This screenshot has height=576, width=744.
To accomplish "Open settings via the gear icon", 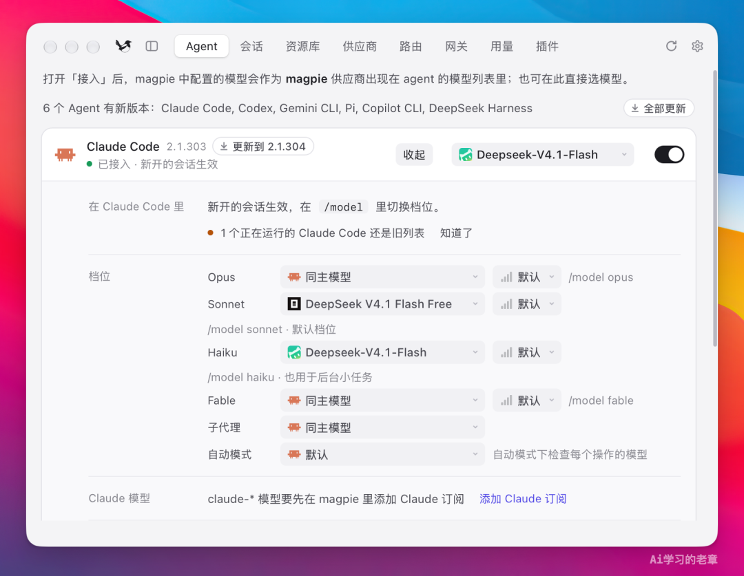I will (x=697, y=46).
